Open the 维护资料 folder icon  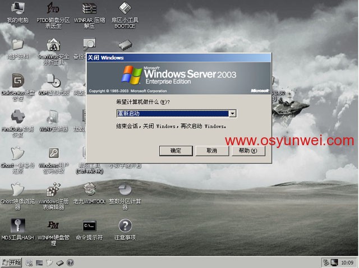point(17,49)
